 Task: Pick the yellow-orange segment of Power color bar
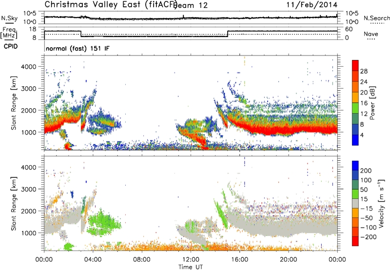[x=355, y=97]
